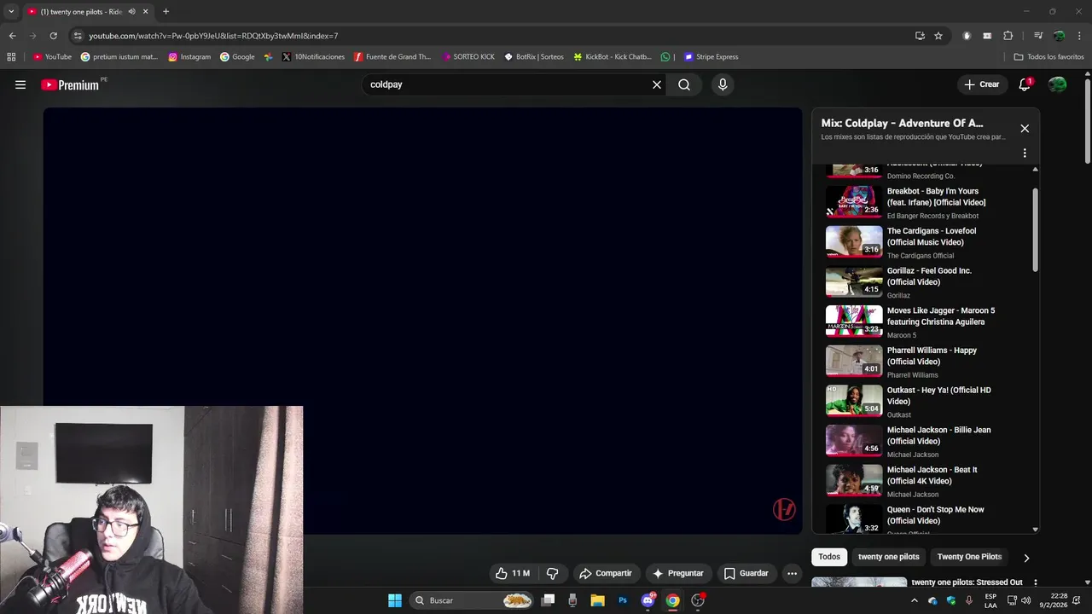This screenshot has height=614, width=1092.
Task: Select the Todos filter chip
Action: [829, 557]
